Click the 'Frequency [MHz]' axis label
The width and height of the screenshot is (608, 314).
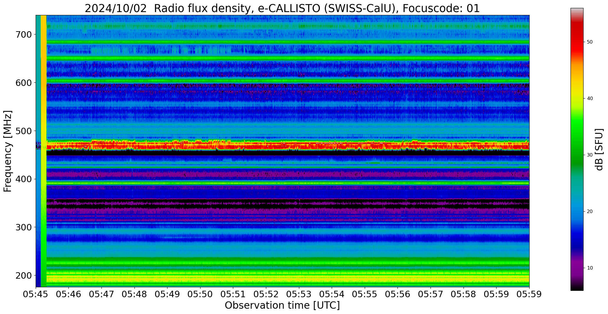click(x=8, y=151)
